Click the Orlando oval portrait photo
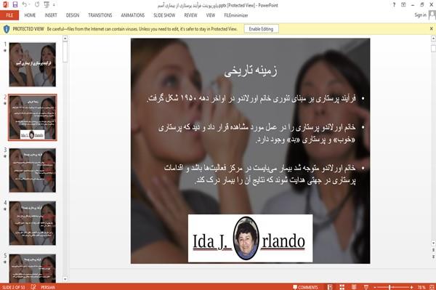Image resolution: width=436 pixels, height=290 pixels. [246, 238]
